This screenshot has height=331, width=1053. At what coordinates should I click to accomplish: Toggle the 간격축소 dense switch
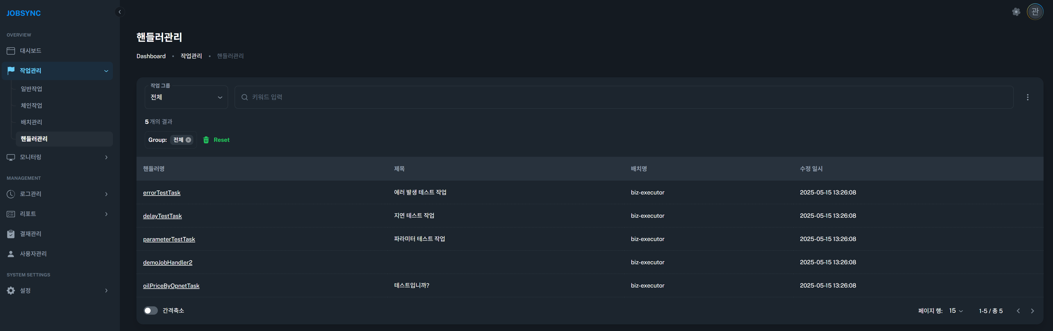tap(150, 311)
